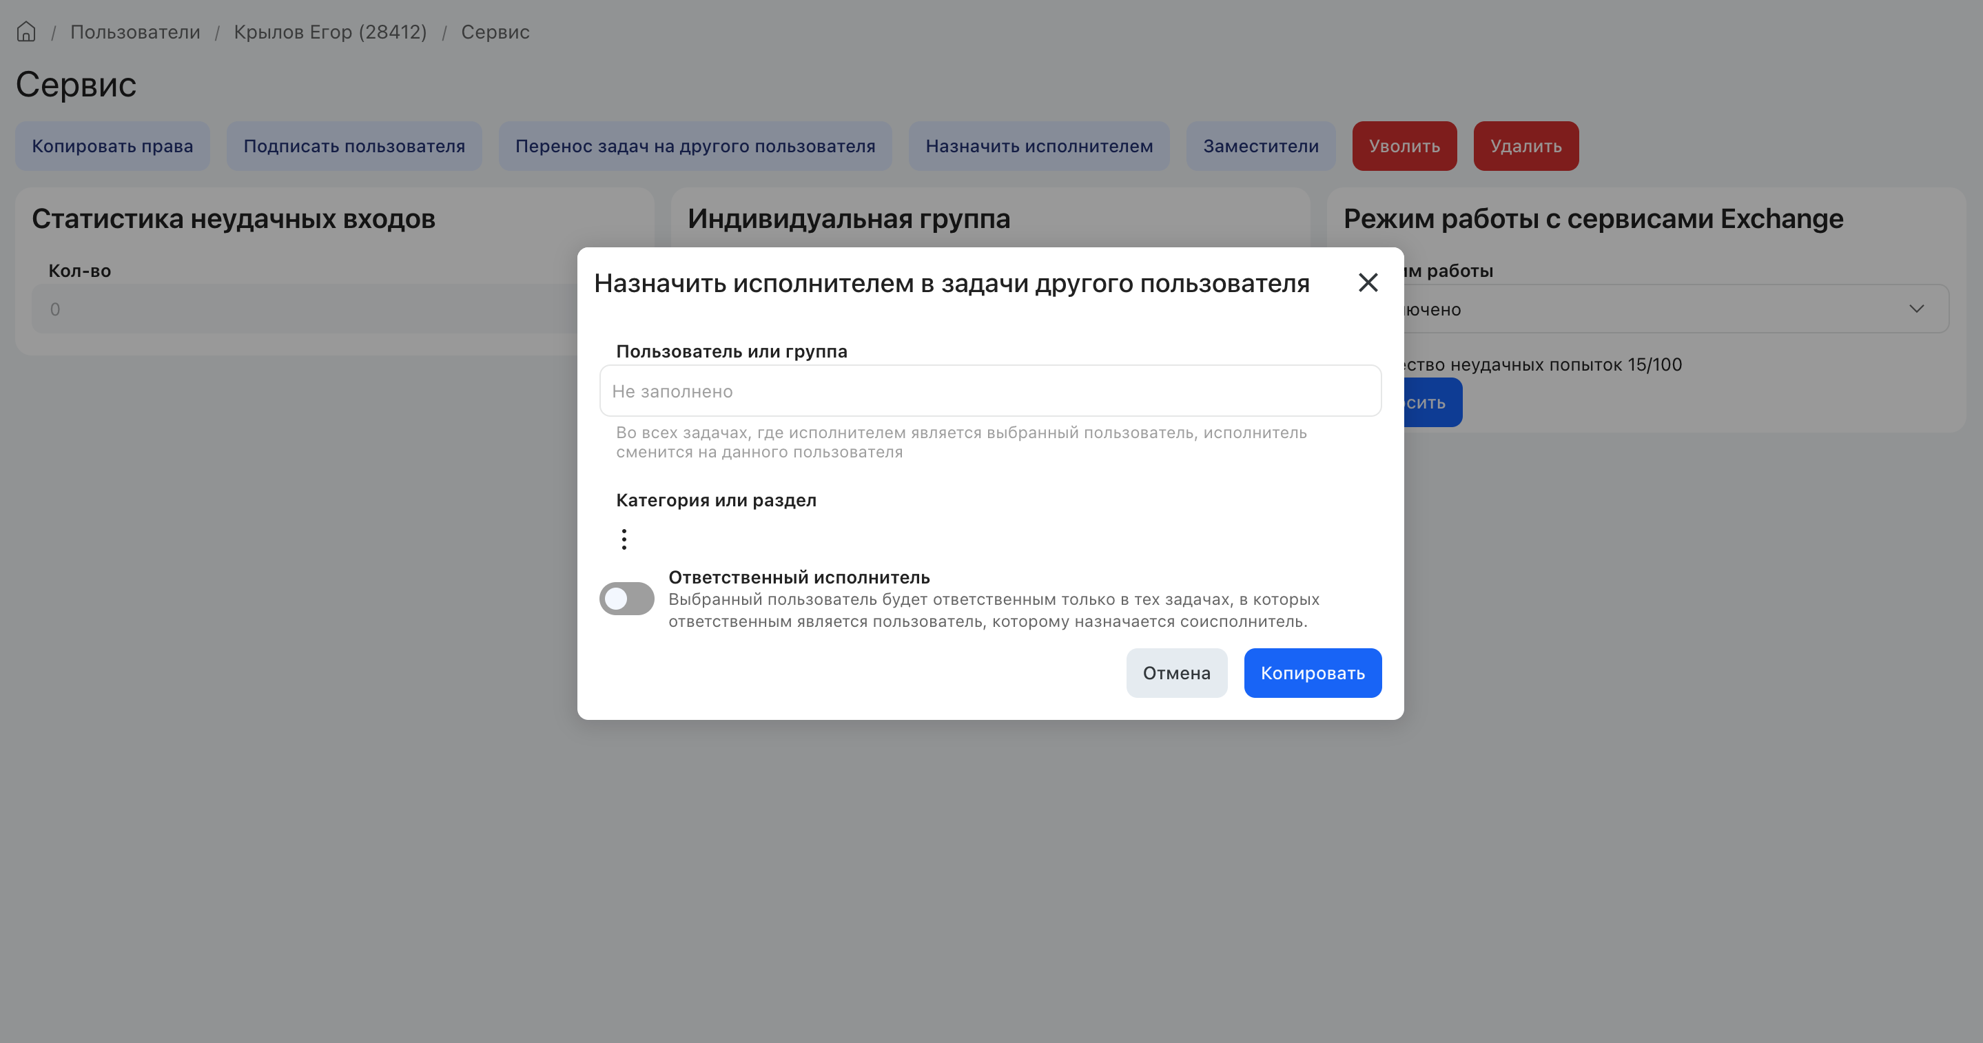This screenshot has height=1043, width=1983.
Task: Click the Копировать права button
Action: coord(112,145)
